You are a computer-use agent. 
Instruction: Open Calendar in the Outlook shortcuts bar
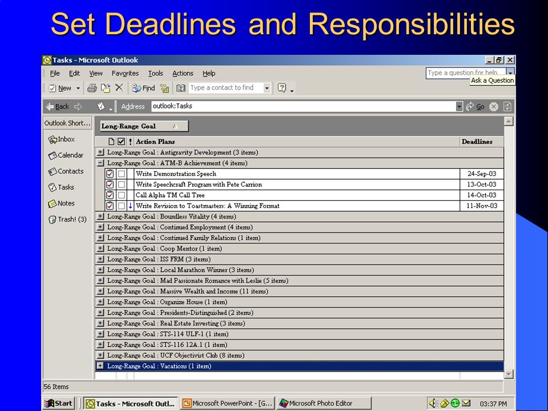pos(66,155)
